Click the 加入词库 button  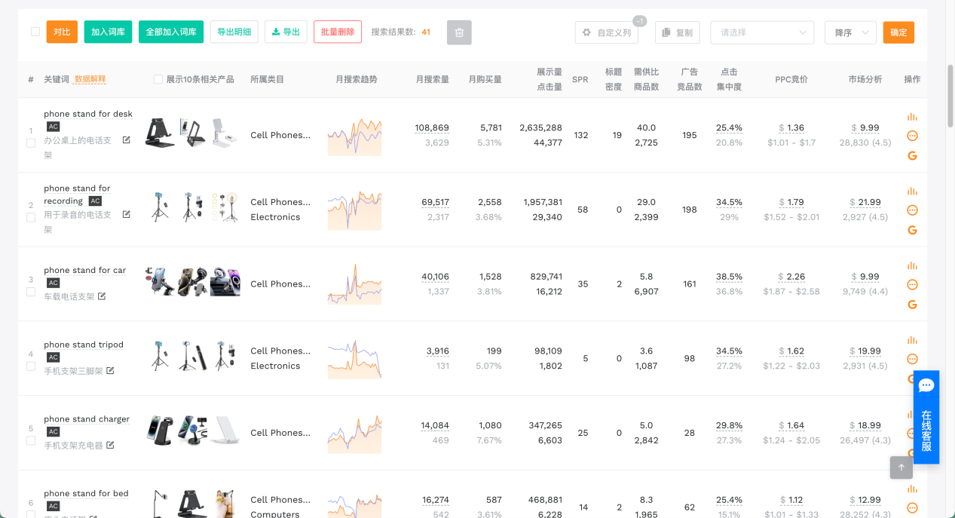(108, 32)
